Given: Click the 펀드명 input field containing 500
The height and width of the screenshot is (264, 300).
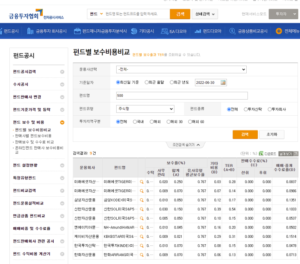Looking at the screenshot, I should pyautogui.click(x=182, y=96).
